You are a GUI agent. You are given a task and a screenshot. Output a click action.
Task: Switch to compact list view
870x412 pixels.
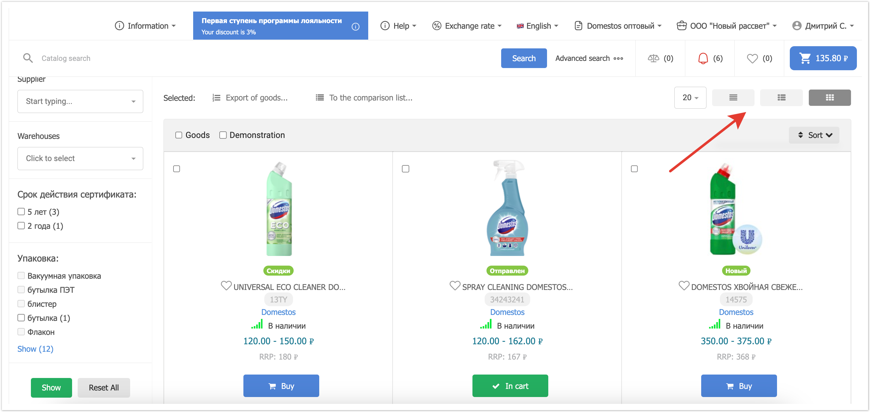point(733,98)
